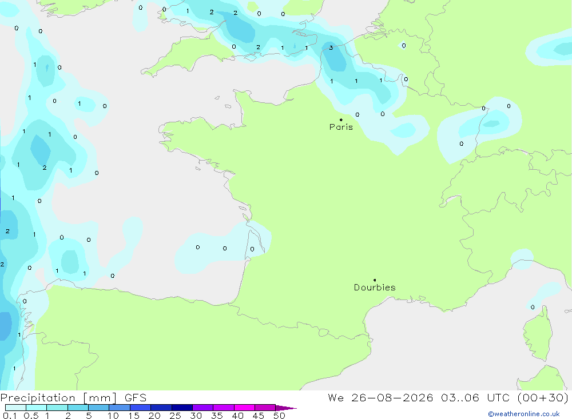Select the Dourbies location dot marker
Screen dimensions: 572x419
point(375,280)
